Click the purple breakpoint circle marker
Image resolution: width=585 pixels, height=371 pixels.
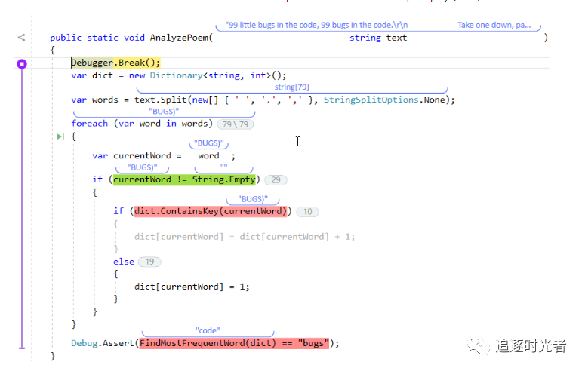tap(22, 64)
